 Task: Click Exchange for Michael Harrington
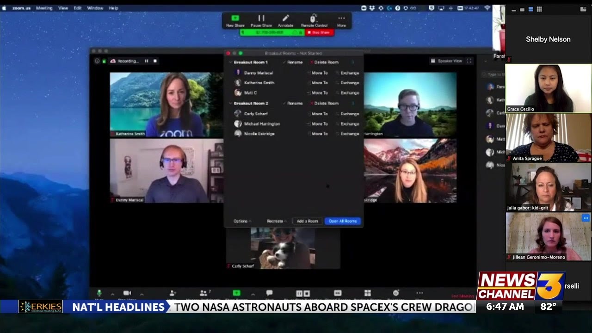(x=348, y=124)
